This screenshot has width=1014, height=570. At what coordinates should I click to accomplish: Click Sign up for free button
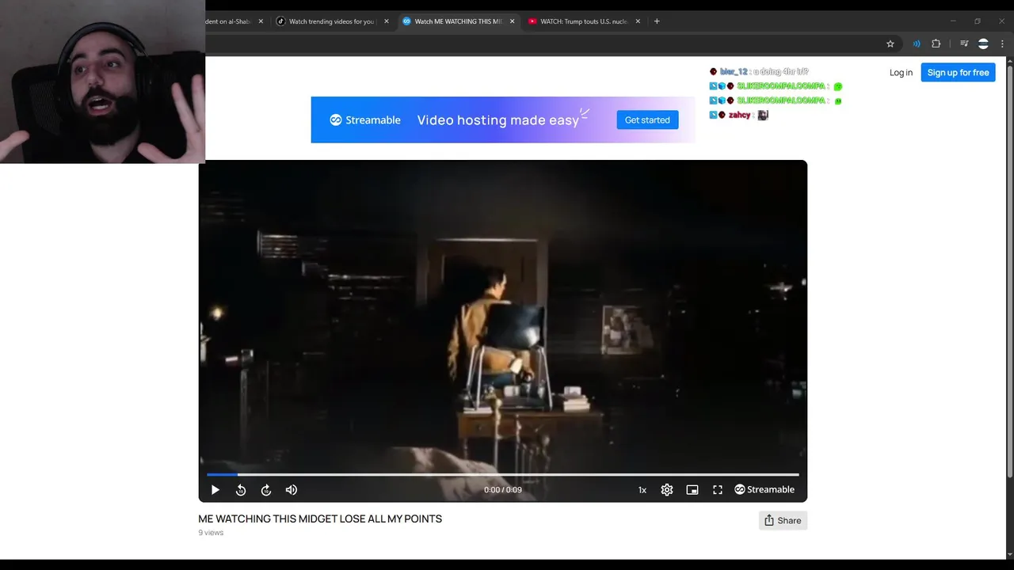click(958, 73)
